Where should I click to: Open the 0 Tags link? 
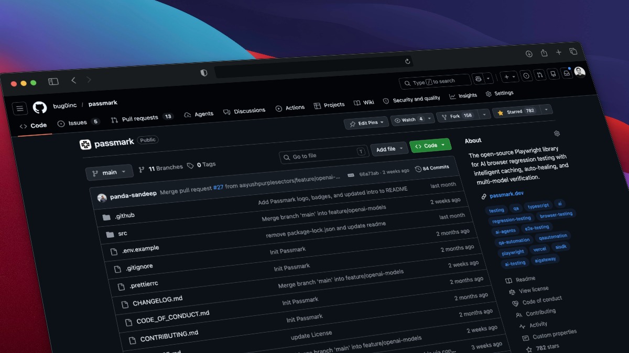click(x=201, y=164)
